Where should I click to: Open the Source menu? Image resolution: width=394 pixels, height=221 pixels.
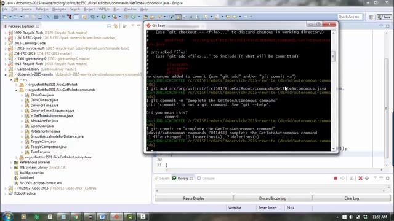pyautogui.click(x=26, y=9)
